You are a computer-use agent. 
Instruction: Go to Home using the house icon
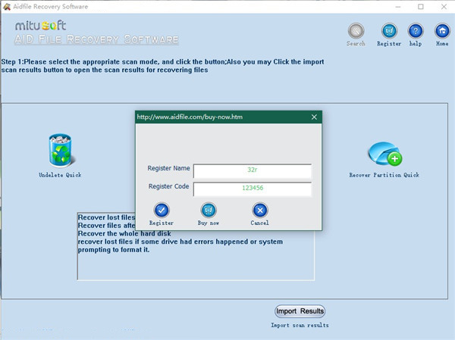[x=441, y=32]
